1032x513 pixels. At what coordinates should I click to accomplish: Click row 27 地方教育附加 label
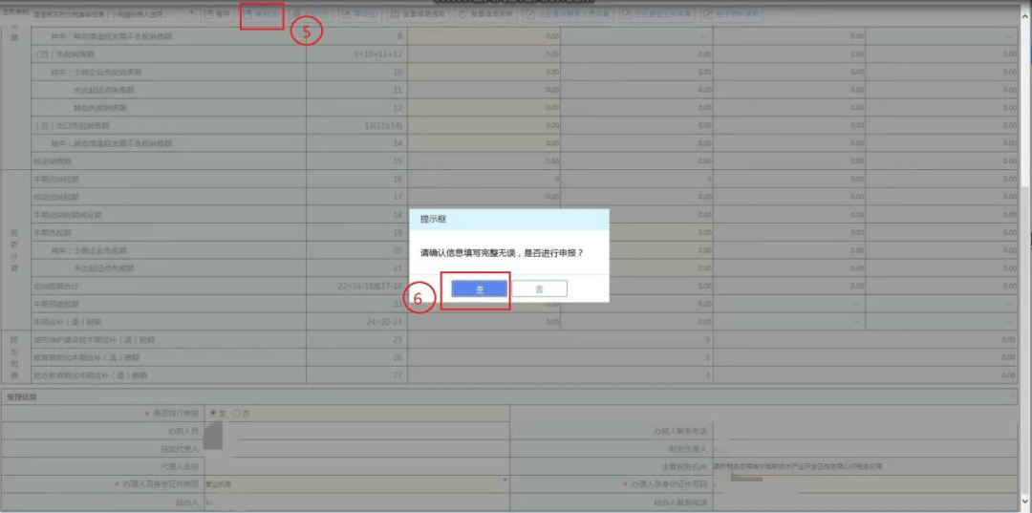90,375
